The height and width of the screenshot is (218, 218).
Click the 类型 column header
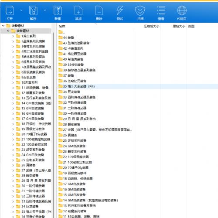191,26
